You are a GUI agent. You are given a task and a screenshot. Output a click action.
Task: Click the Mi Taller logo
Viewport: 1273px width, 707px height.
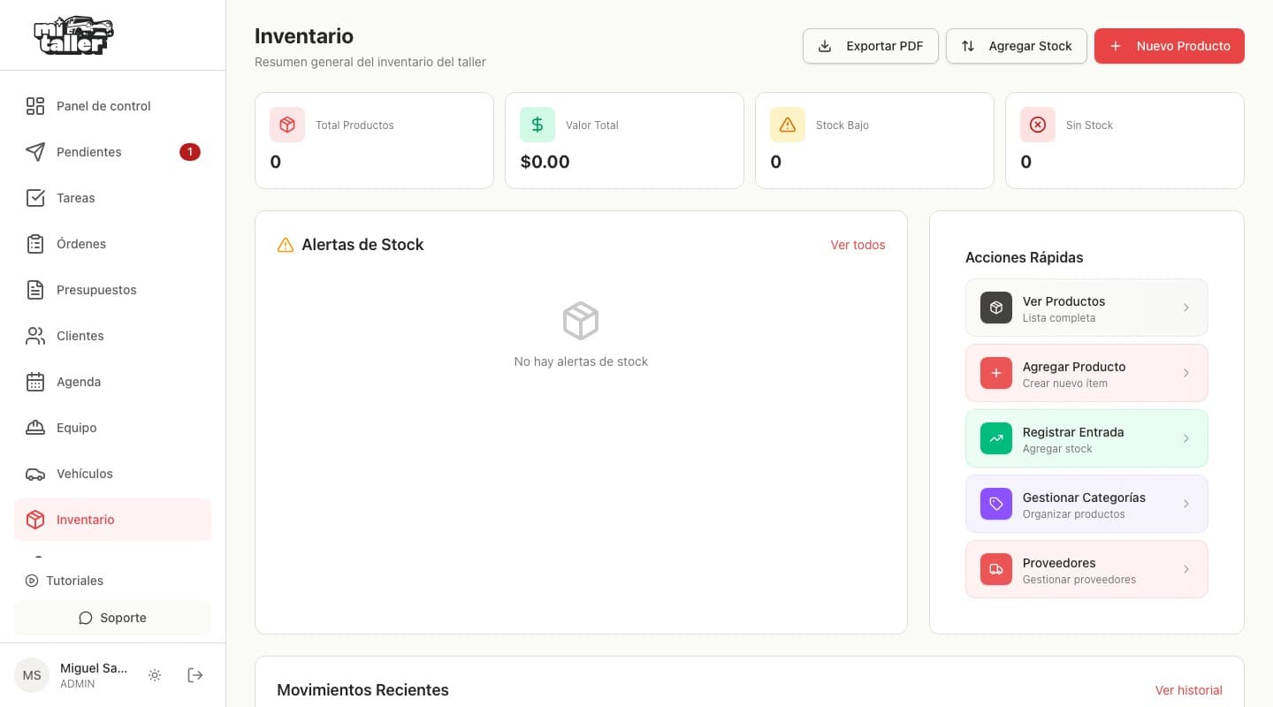coord(73,35)
